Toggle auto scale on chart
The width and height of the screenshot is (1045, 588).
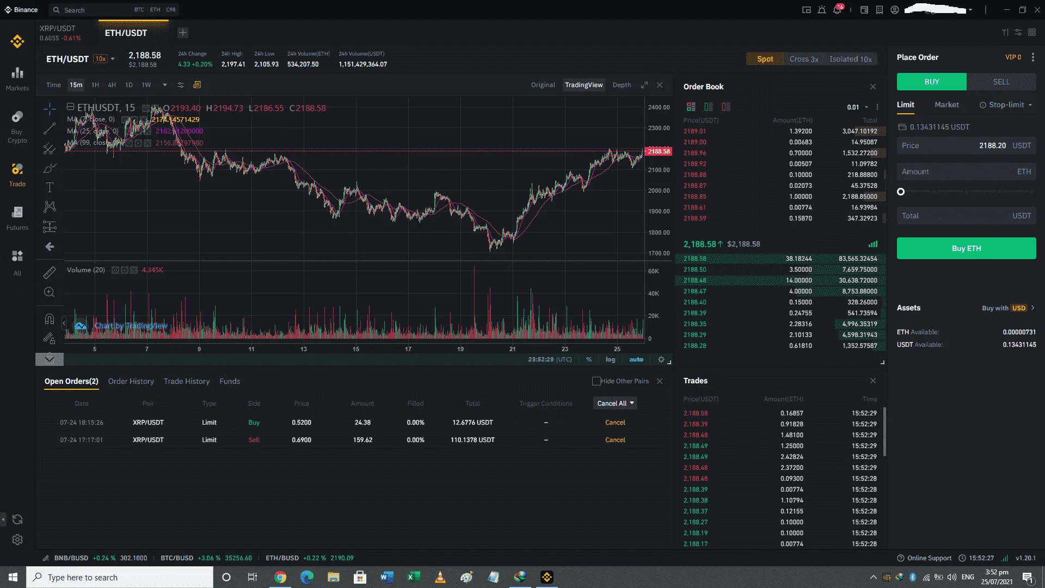point(636,359)
